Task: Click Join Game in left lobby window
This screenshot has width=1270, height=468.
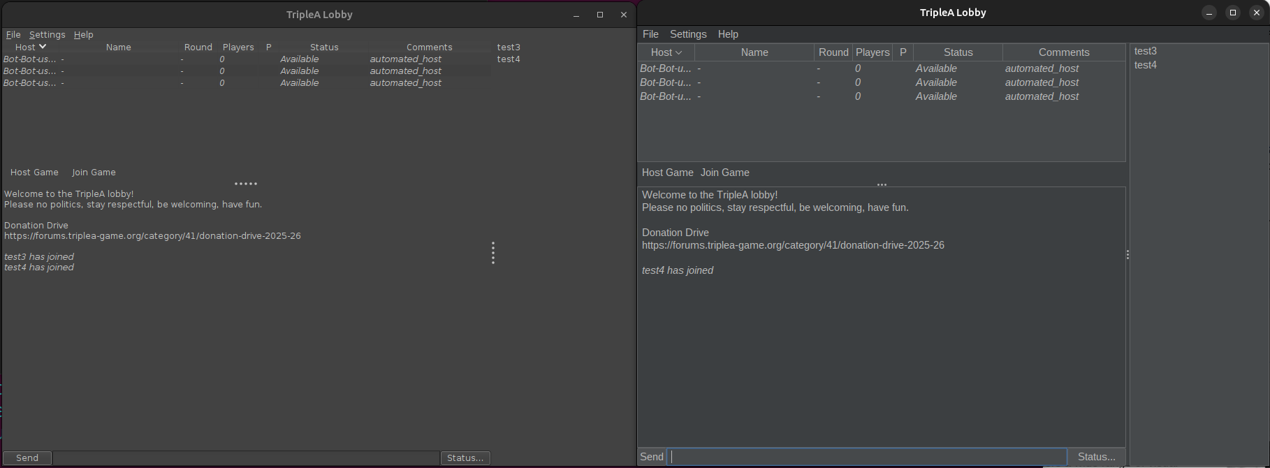Action: point(94,172)
